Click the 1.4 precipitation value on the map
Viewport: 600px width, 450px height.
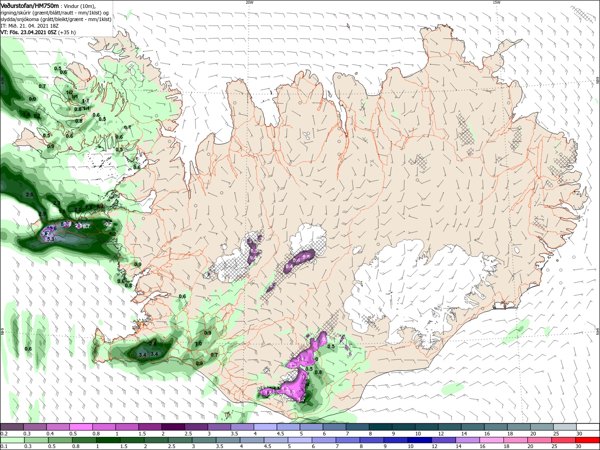click(26, 114)
